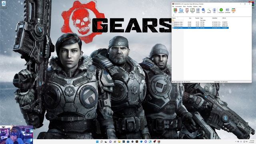
Task: Click the up-one-level arrow below toolbar
Action: click(x=174, y=15)
